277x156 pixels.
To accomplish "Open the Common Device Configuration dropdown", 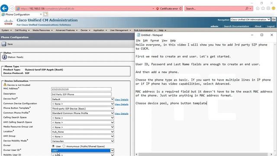I will click(83, 104).
